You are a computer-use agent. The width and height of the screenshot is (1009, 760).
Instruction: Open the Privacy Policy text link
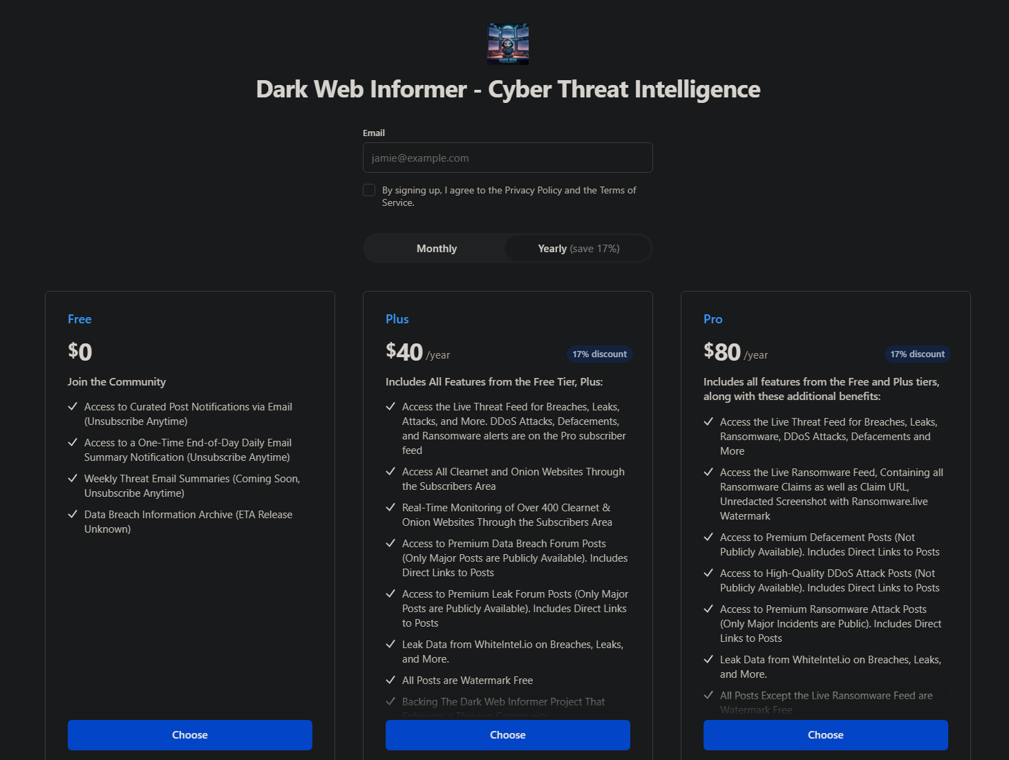[x=533, y=190]
